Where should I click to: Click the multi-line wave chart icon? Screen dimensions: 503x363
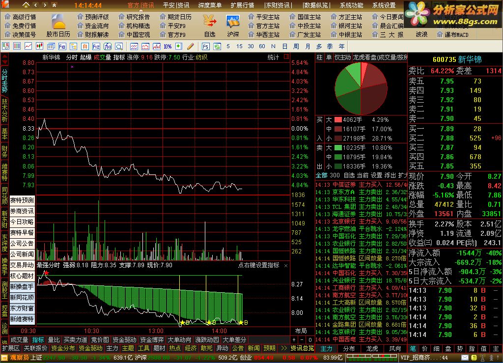coord(134,46)
